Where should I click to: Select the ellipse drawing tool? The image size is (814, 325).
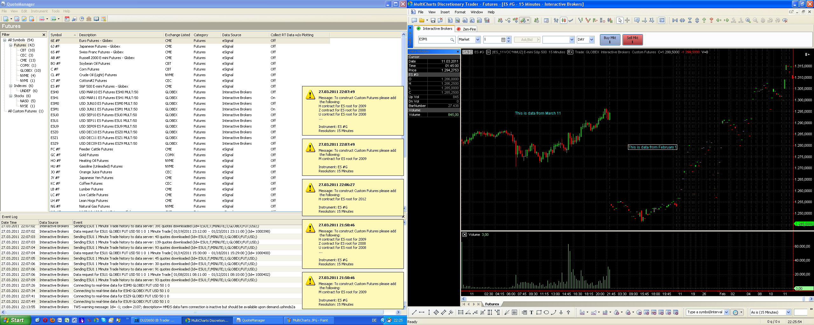click(x=546, y=312)
